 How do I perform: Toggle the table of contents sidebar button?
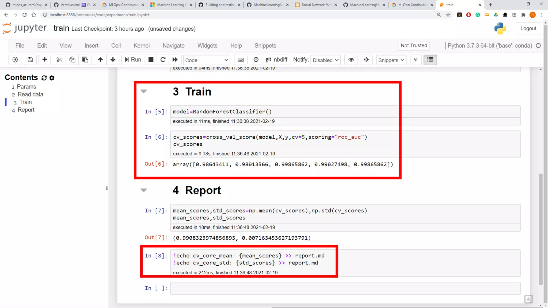[430, 60]
